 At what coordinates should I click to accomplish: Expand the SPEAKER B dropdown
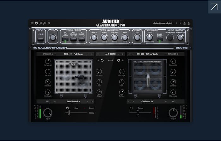coord(166,54)
